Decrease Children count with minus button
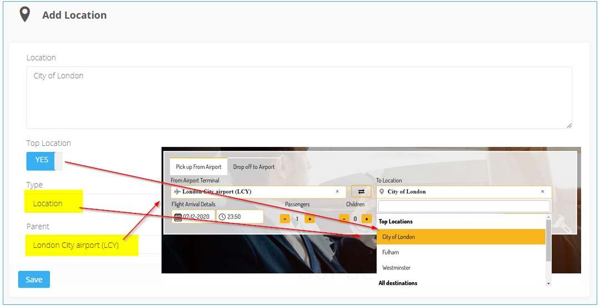The width and height of the screenshot is (600, 306). pyautogui.click(x=344, y=219)
